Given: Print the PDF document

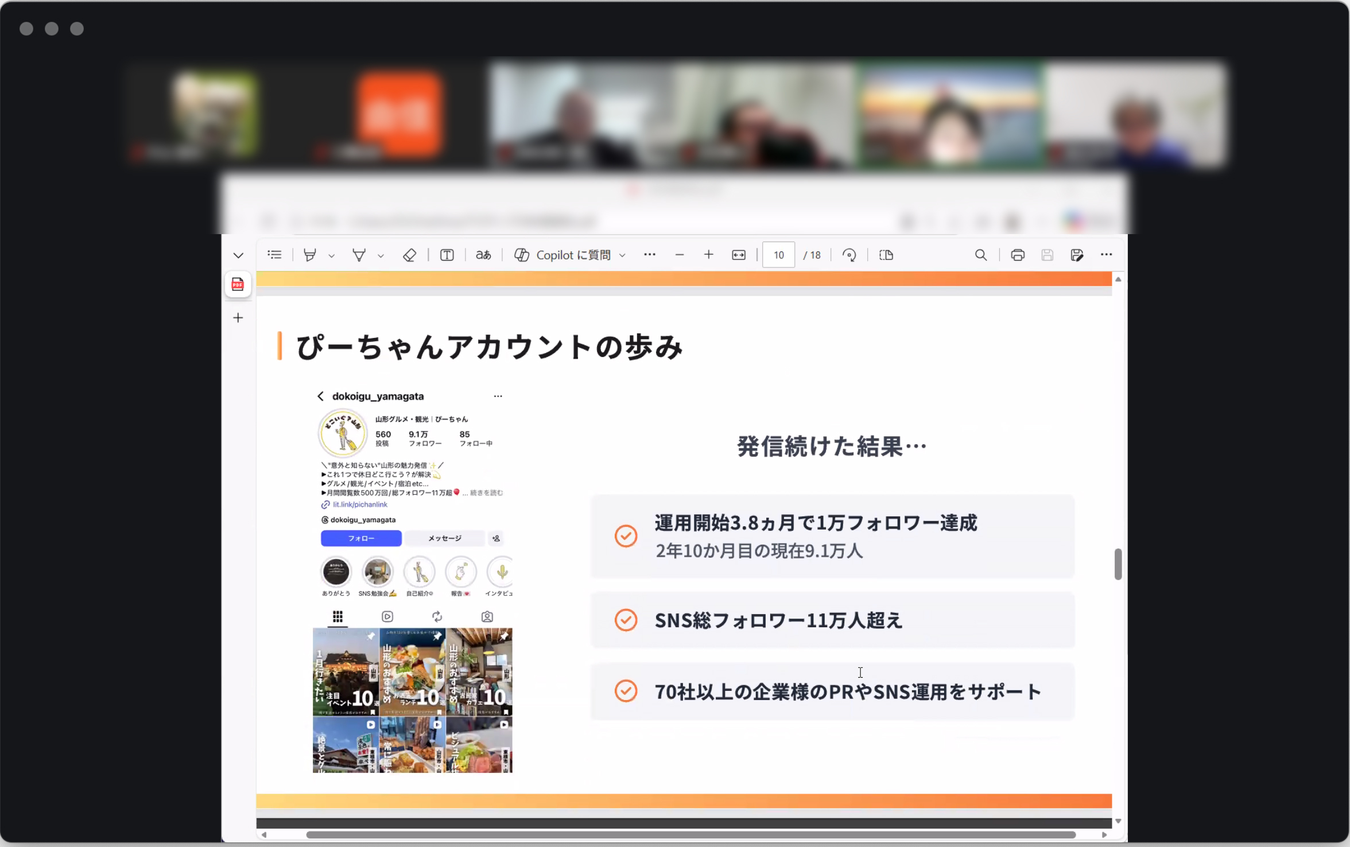Looking at the screenshot, I should pos(1017,255).
